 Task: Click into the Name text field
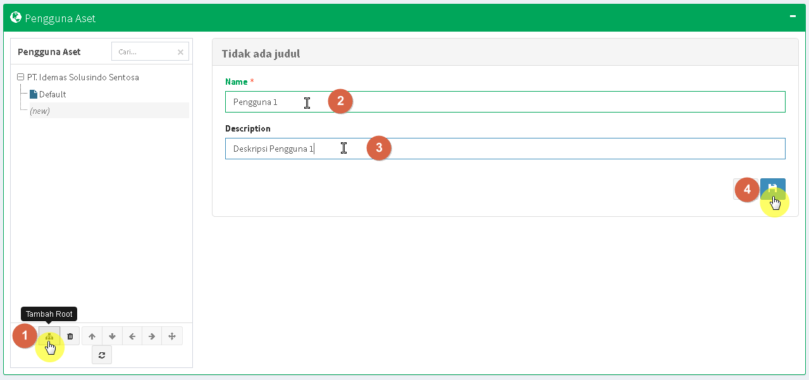pos(505,102)
